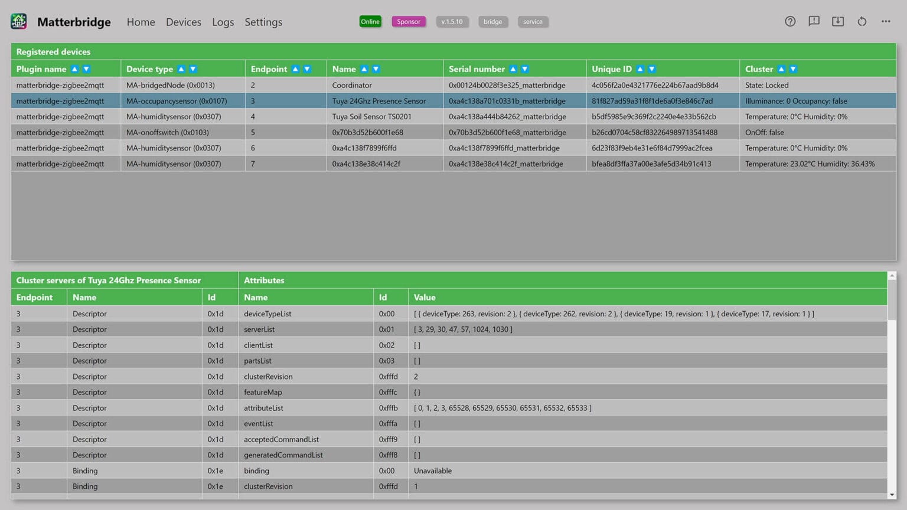Click the Sponsor button
This screenshot has width=907, height=510.
click(408, 22)
